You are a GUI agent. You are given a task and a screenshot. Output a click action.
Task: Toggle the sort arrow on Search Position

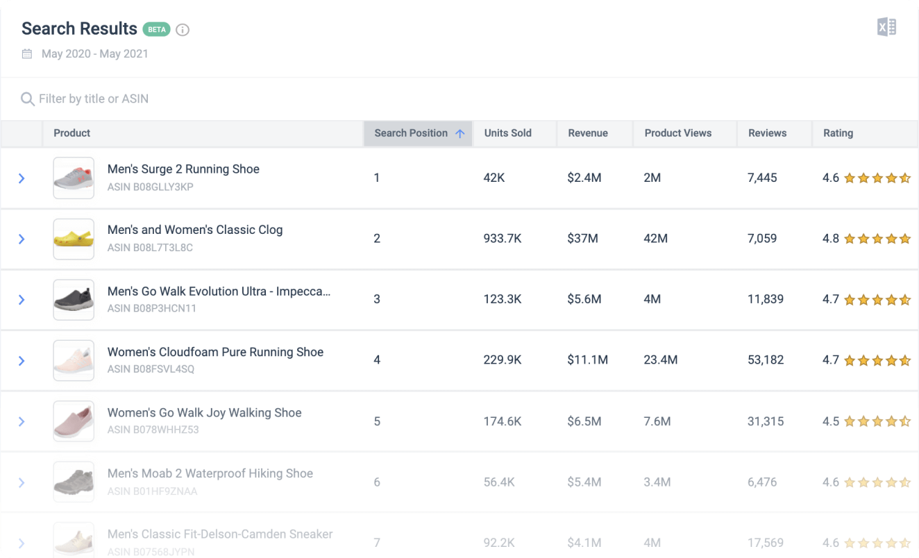coord(459,133)
